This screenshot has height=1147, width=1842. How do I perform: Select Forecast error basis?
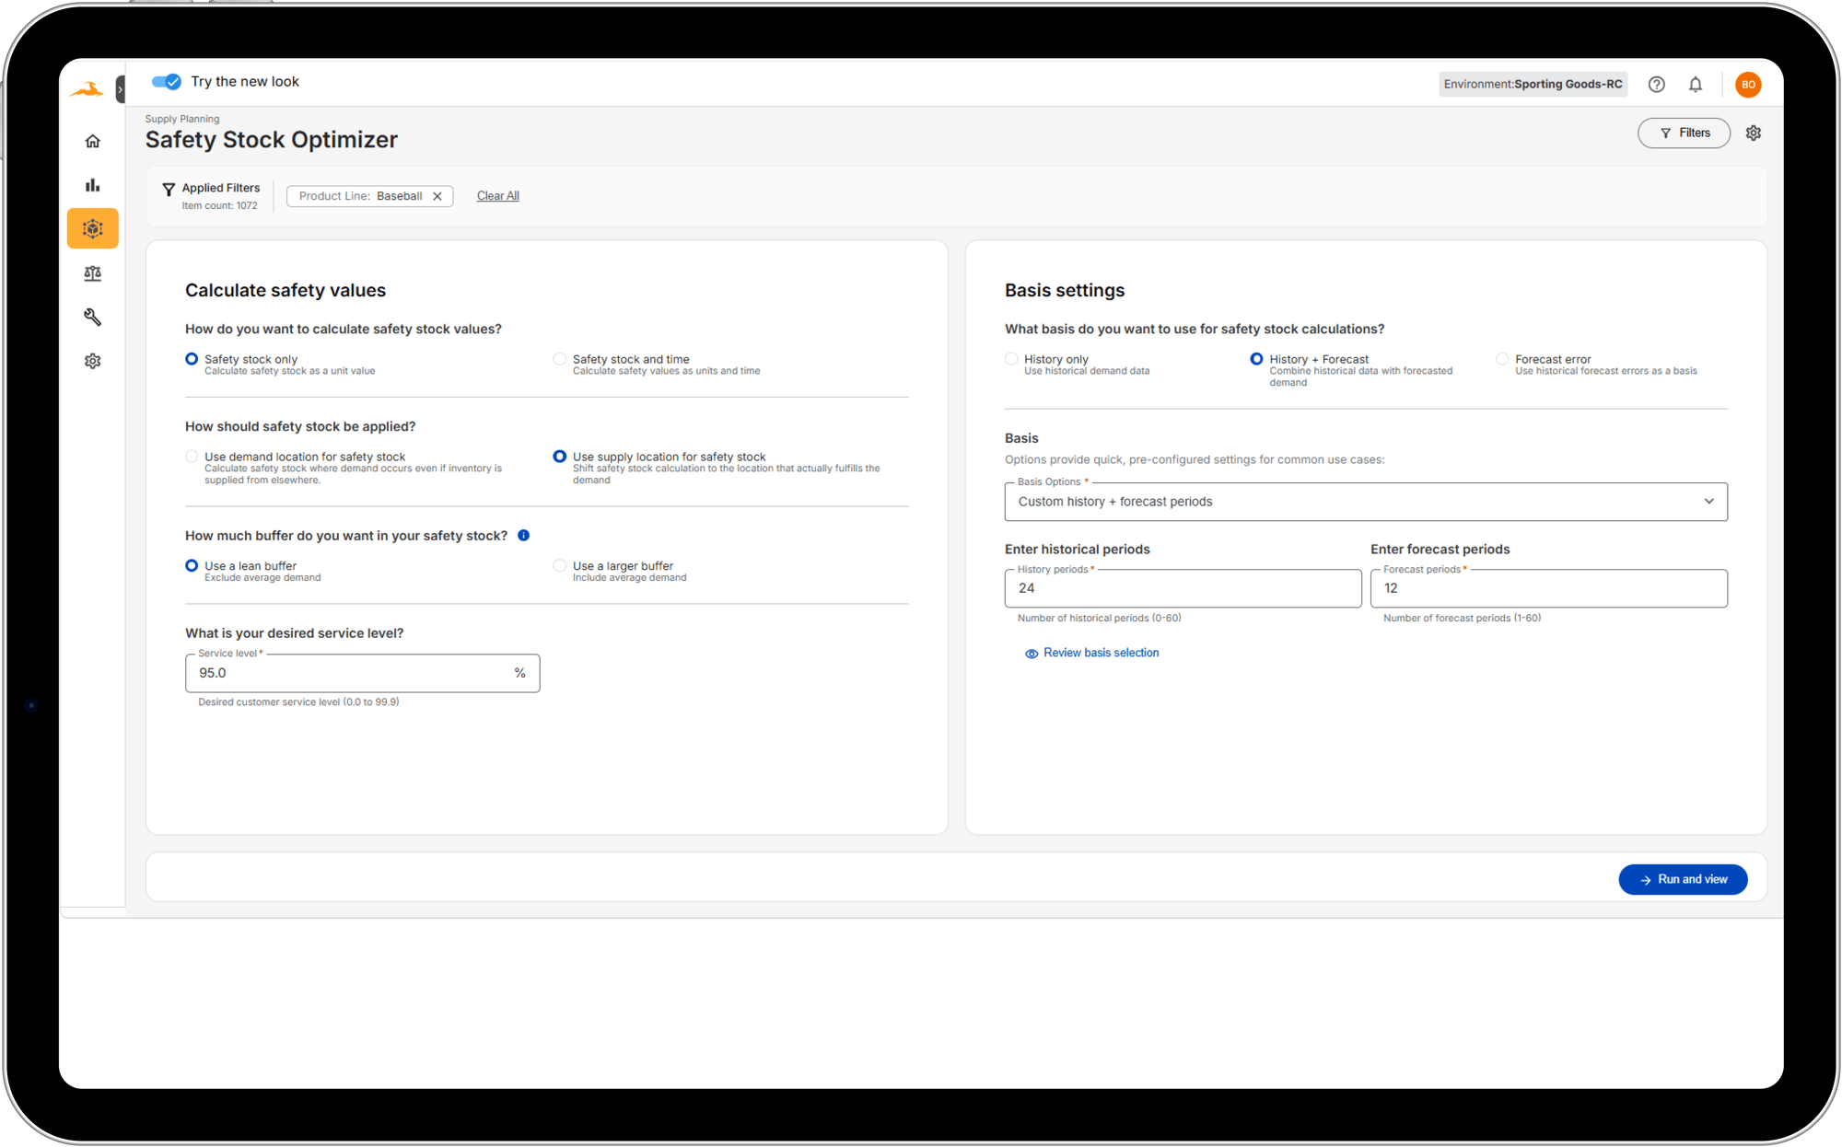coord(1502,359)
